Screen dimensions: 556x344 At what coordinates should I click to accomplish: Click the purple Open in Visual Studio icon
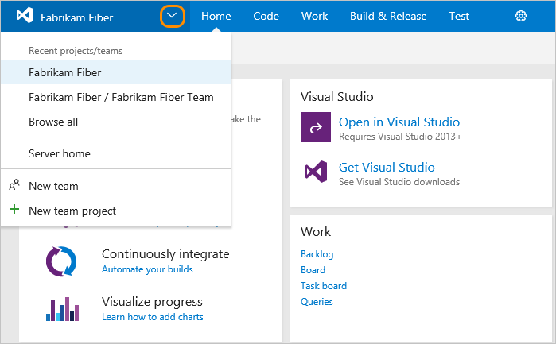pyautogui.click(x=316, y=127)
